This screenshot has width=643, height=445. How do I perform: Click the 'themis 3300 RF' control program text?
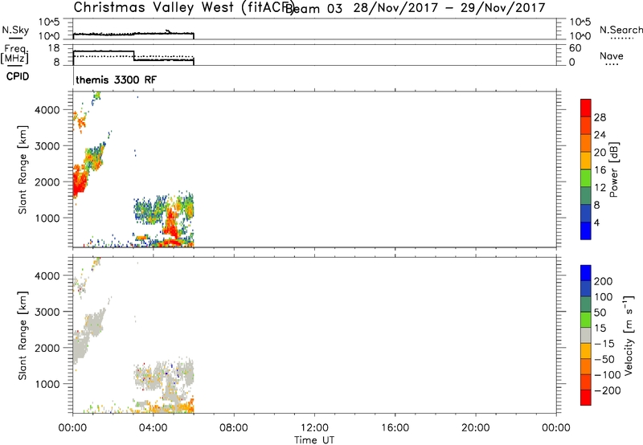(x=116, y=80)
